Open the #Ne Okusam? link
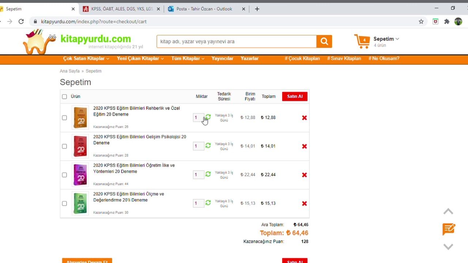Image resolution: width=468 pixels, height=263 pixels. pyautogui.click(x=384, y=58)
